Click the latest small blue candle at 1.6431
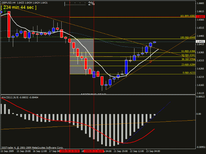This screenshot has height=154, width=206. tap(155, 42)
